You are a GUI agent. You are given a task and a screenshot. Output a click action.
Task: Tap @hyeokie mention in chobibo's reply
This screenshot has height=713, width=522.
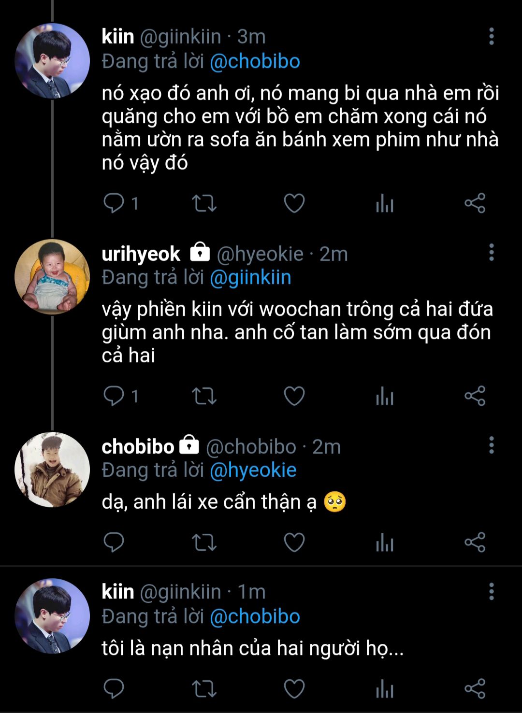click(x=253, y=471)
